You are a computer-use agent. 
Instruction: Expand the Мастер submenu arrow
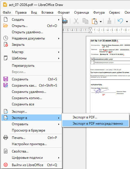59,52
